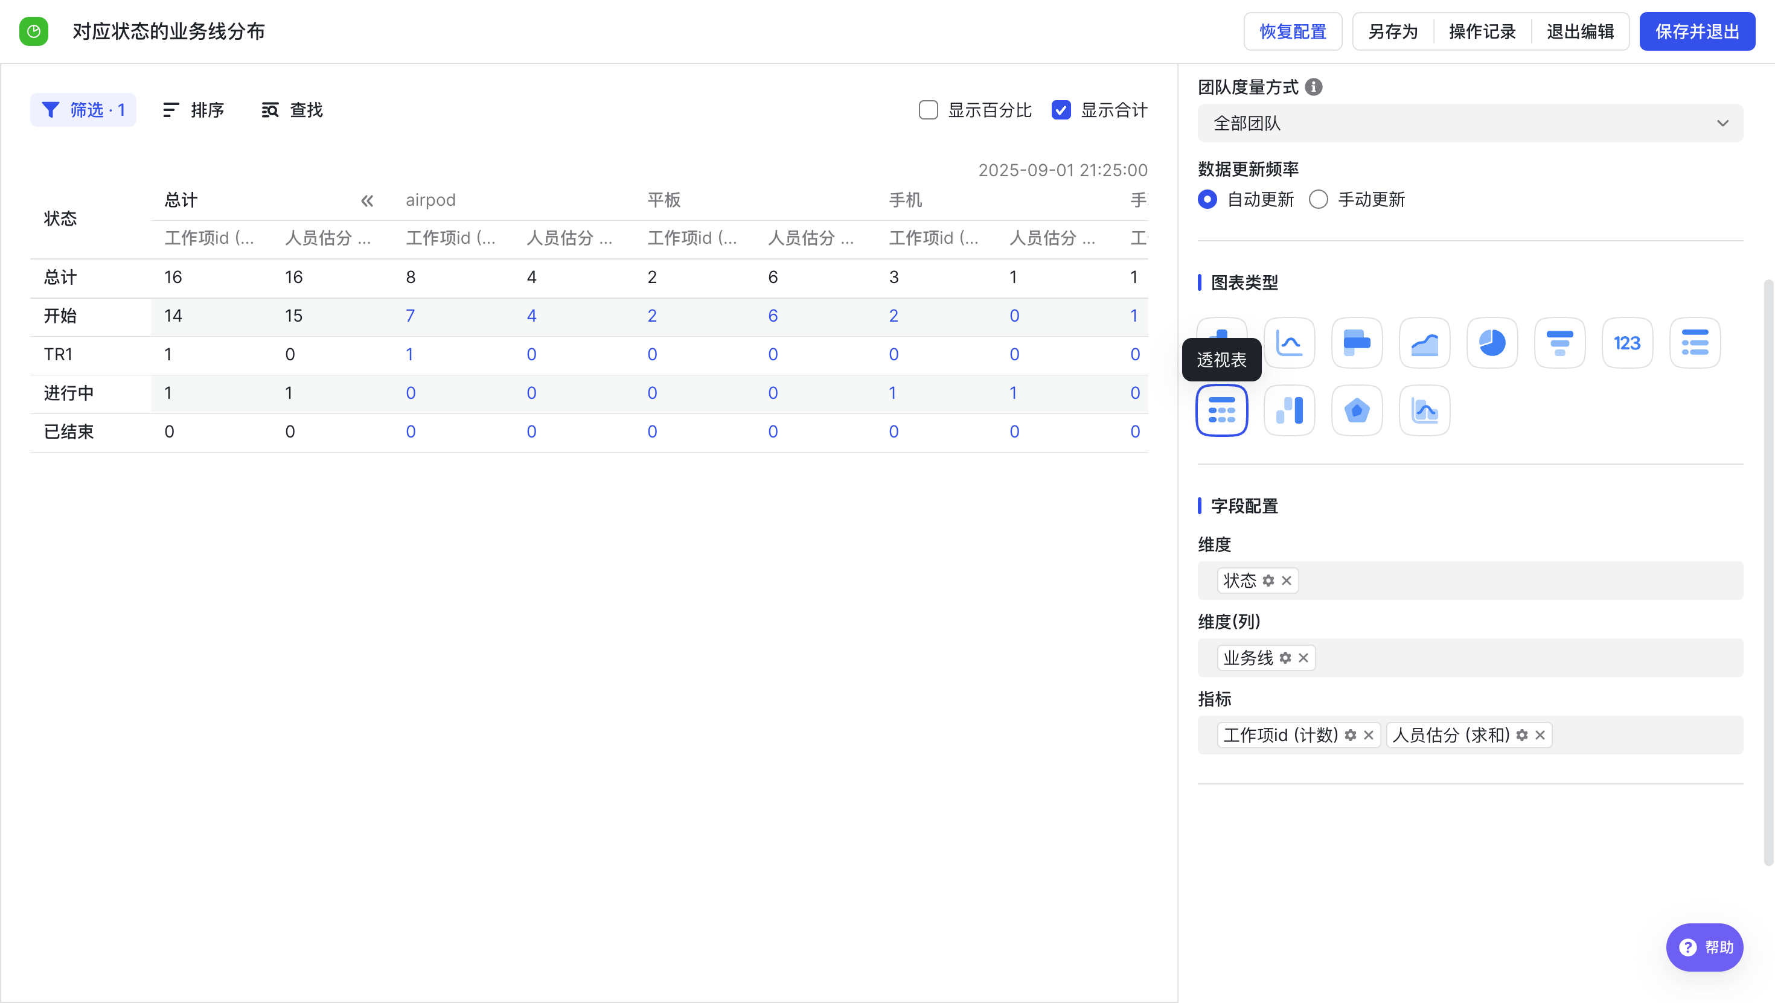The width and height of the screenshot is (1775, 1003).
Task: Click the 总计 row total 16 under 工作项id
Action: coord(173,277)
